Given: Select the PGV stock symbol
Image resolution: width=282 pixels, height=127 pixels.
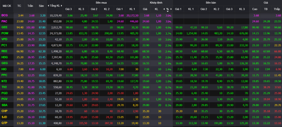Looking at the screenshot, I should coord(5,99).
